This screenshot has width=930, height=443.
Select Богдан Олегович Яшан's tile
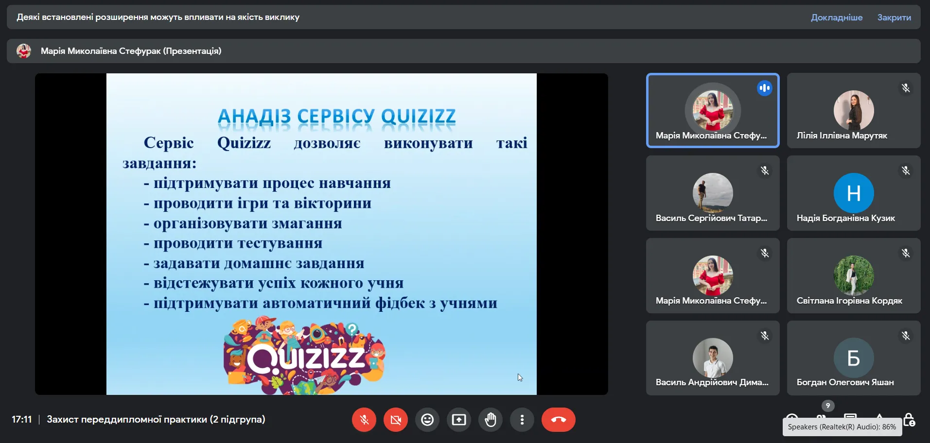[854, 358]
